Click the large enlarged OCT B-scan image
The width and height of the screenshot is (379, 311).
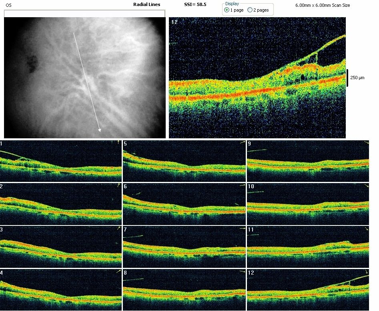click(x=257, y=78)
